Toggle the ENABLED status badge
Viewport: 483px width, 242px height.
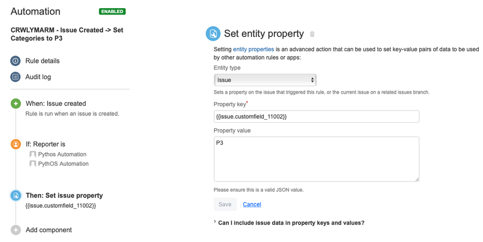coord(112,12)
